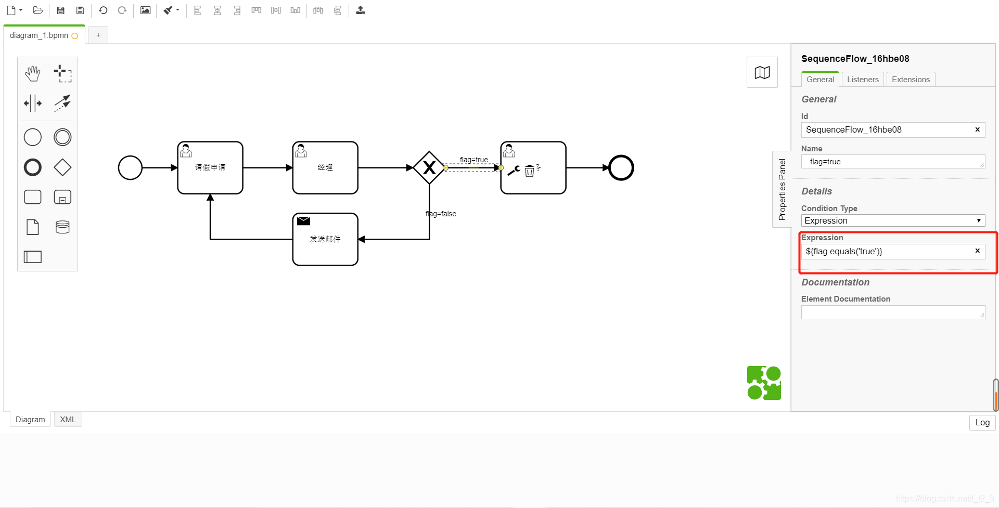Activate the lasso selection tool

coord(62,73)
